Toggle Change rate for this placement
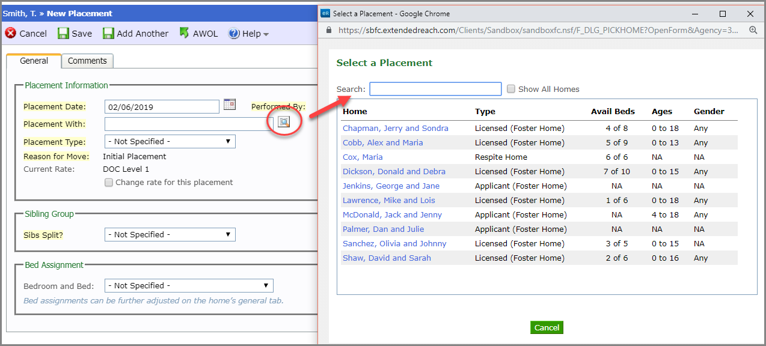 109,183
